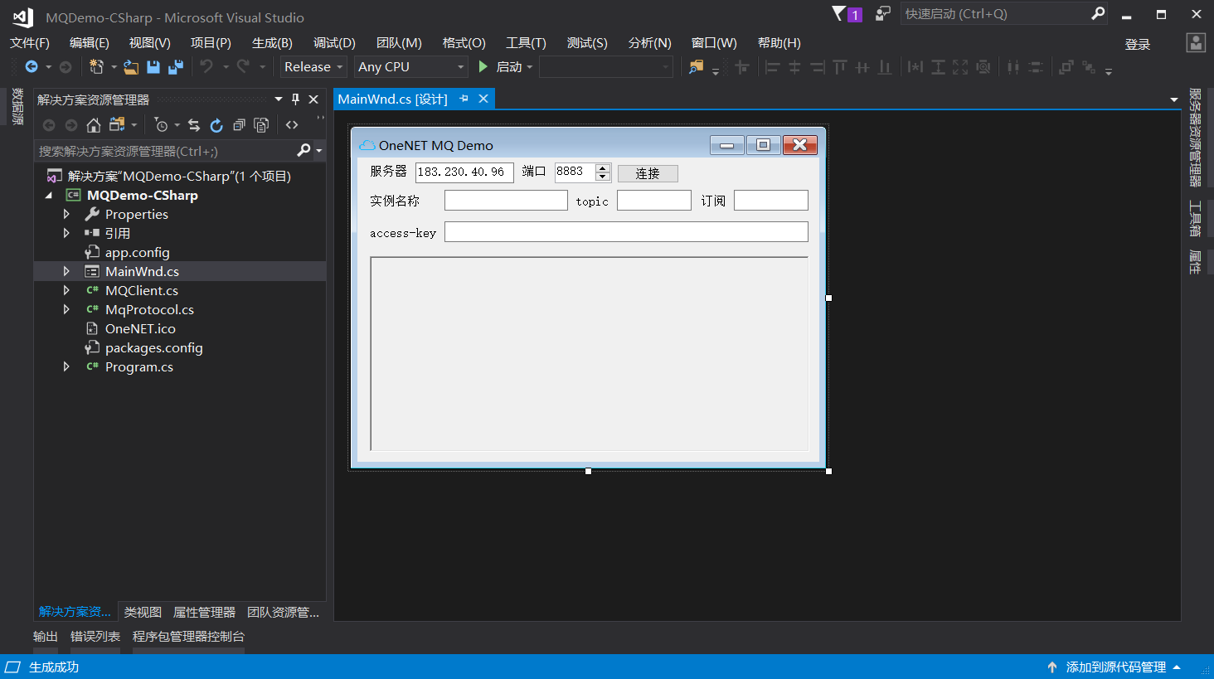
Task: Select app.config in Solution Explorer
Action: [x=138, y=252]
